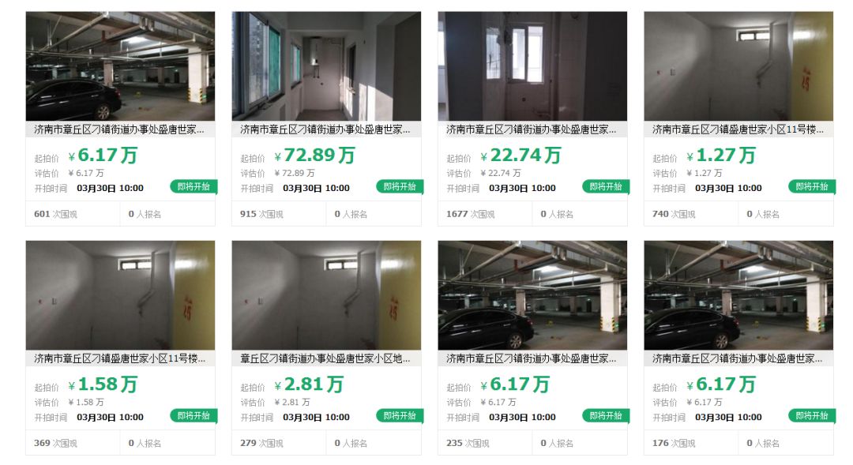The image size is (853, 465).
Task: Open title link of 22.74万 listing
Action: [x=532, y=129]
